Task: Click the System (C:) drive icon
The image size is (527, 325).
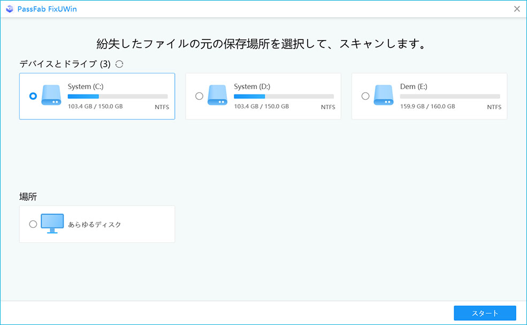Action: pos(52,96)
